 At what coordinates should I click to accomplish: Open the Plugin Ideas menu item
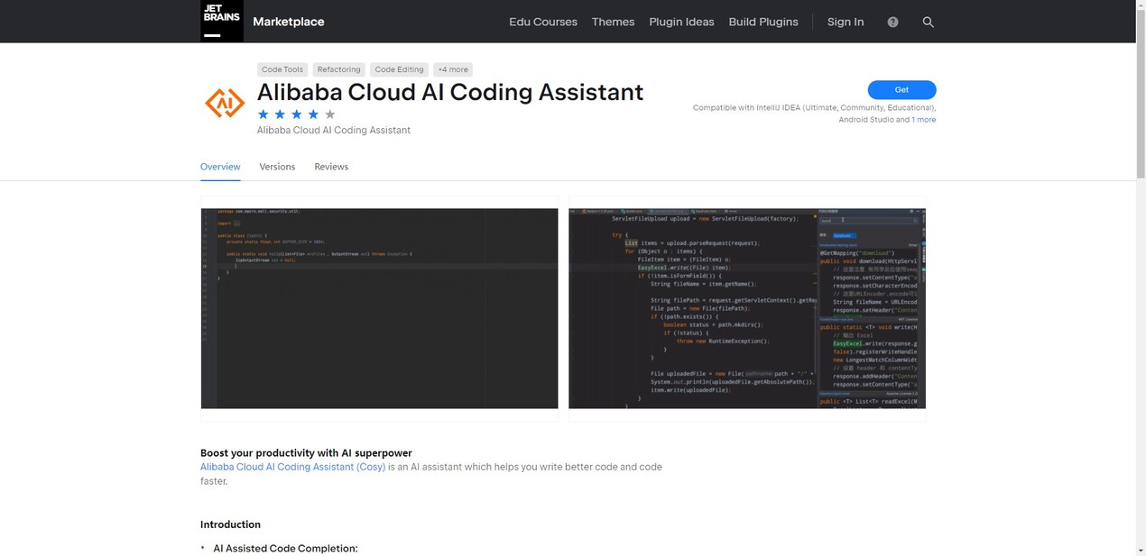click(x=681, y=22)
